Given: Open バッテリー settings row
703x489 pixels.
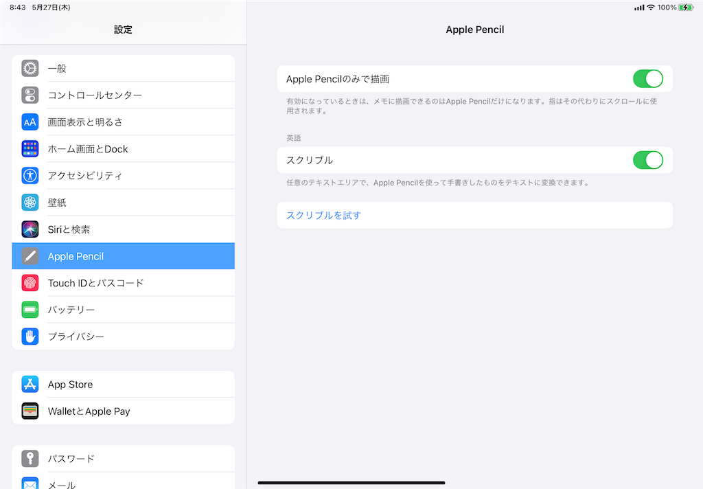Looking at the screenshot, I should [x=124, y=310].
